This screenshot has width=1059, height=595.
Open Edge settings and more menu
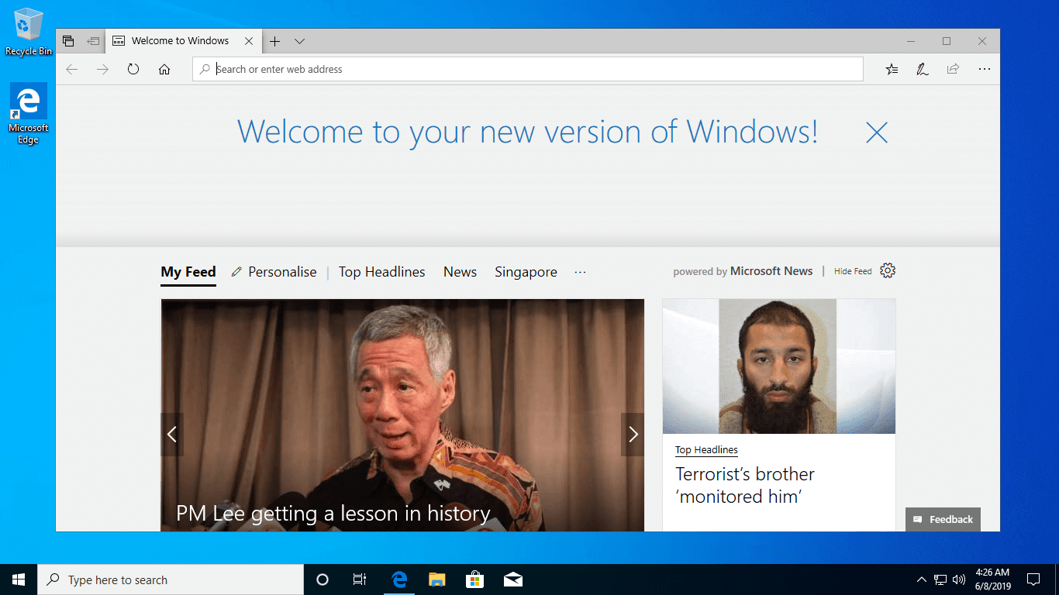(x=985, y=69)
